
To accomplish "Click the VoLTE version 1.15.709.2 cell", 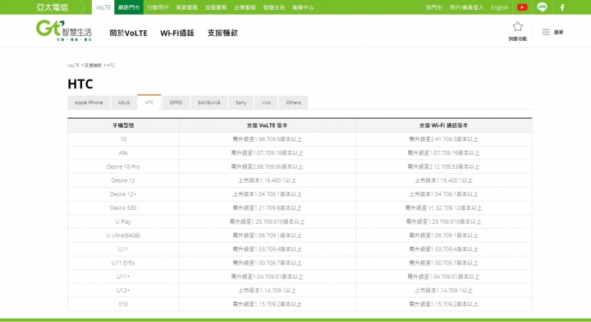I will (268, 304).
